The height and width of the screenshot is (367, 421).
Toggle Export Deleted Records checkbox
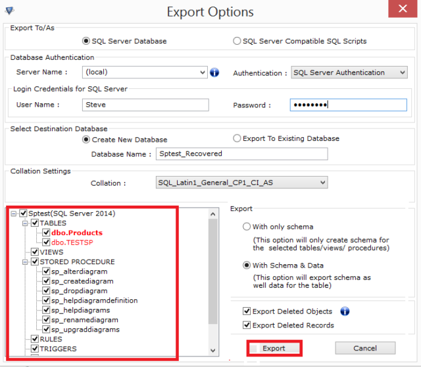[x=247, y=325]
